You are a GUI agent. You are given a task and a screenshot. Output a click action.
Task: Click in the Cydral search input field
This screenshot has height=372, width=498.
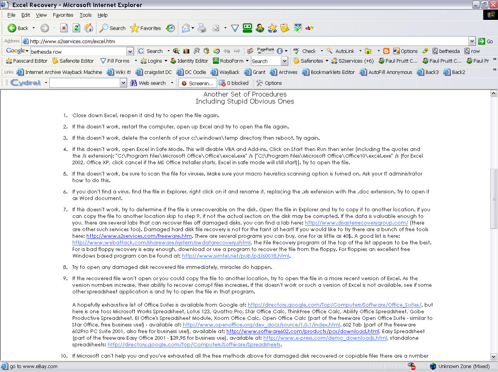(85, 83)
